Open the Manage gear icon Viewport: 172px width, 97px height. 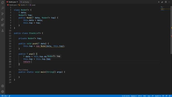(2, 92)
